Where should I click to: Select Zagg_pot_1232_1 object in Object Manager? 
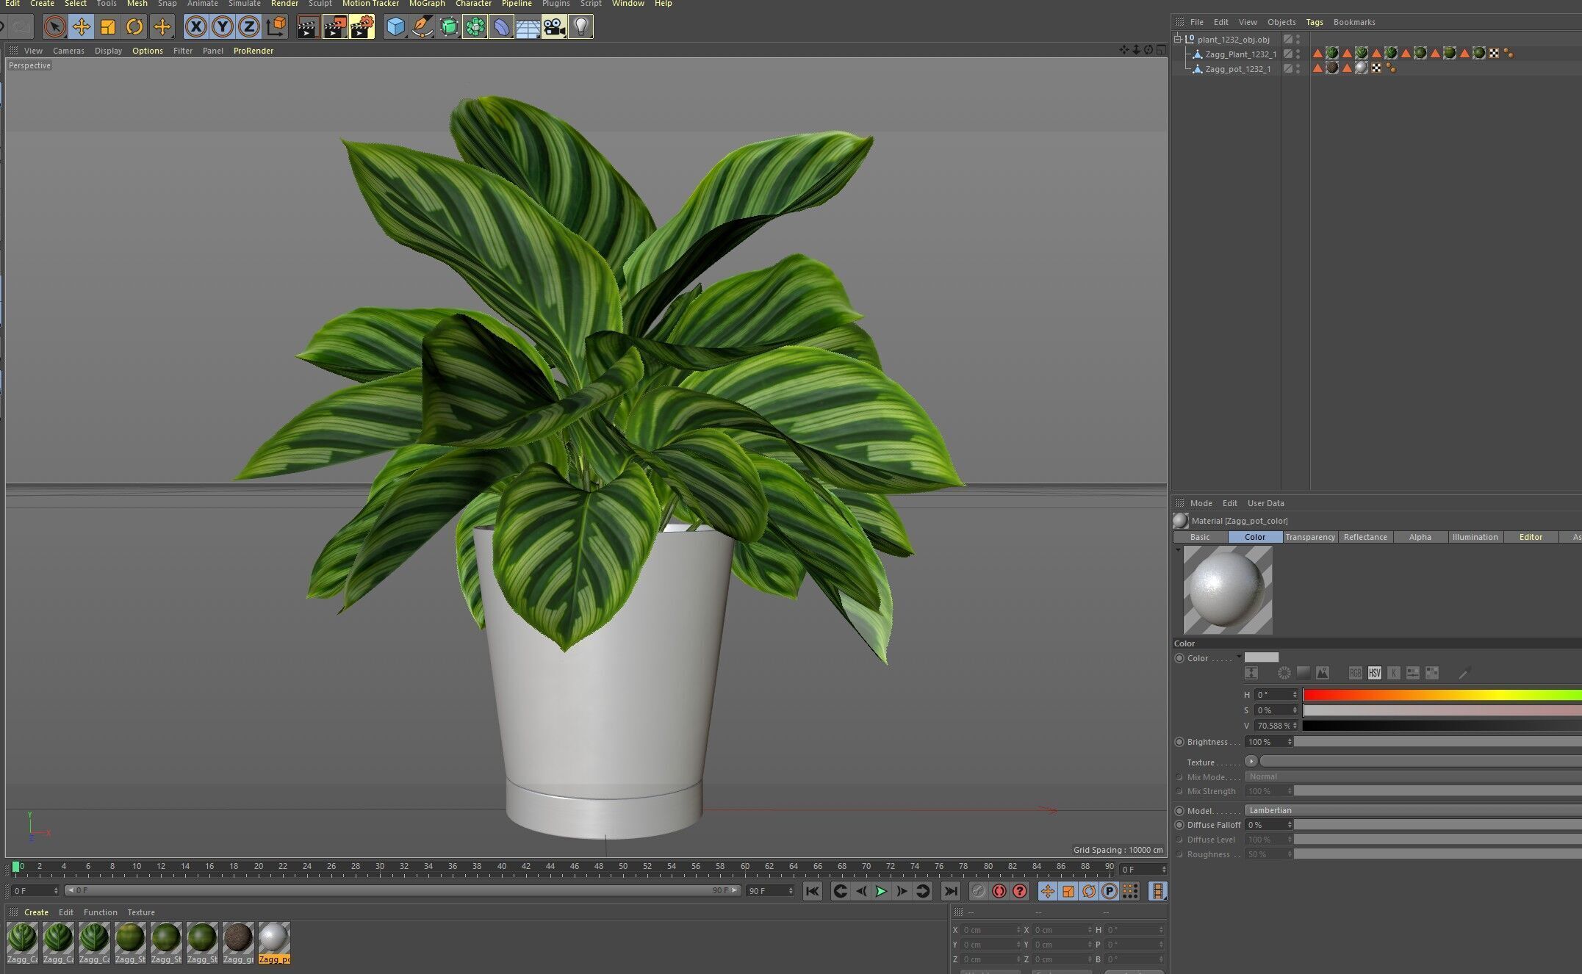[1237, 69]
